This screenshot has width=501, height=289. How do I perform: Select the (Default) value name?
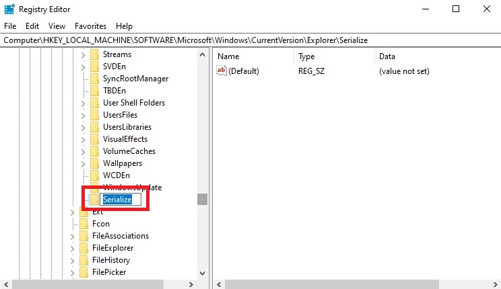[244, 71]
